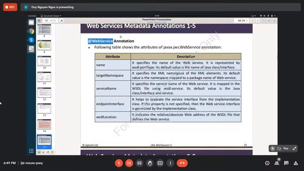The width and height of the screenshot is (304, 171).
Task: Switch sidebar to bookmarks tab
Action: click(x=48, y=152)
